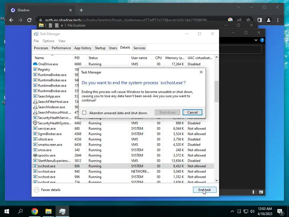The width and height of the screenshot is (289, 217).
Task: Expand File Explorer ribbon chevron
Action: (x=256, y=40)
